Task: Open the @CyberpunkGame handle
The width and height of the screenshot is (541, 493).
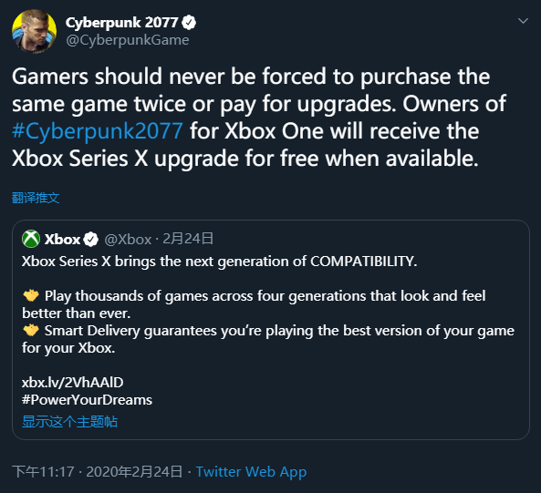Action: point(128,40)
